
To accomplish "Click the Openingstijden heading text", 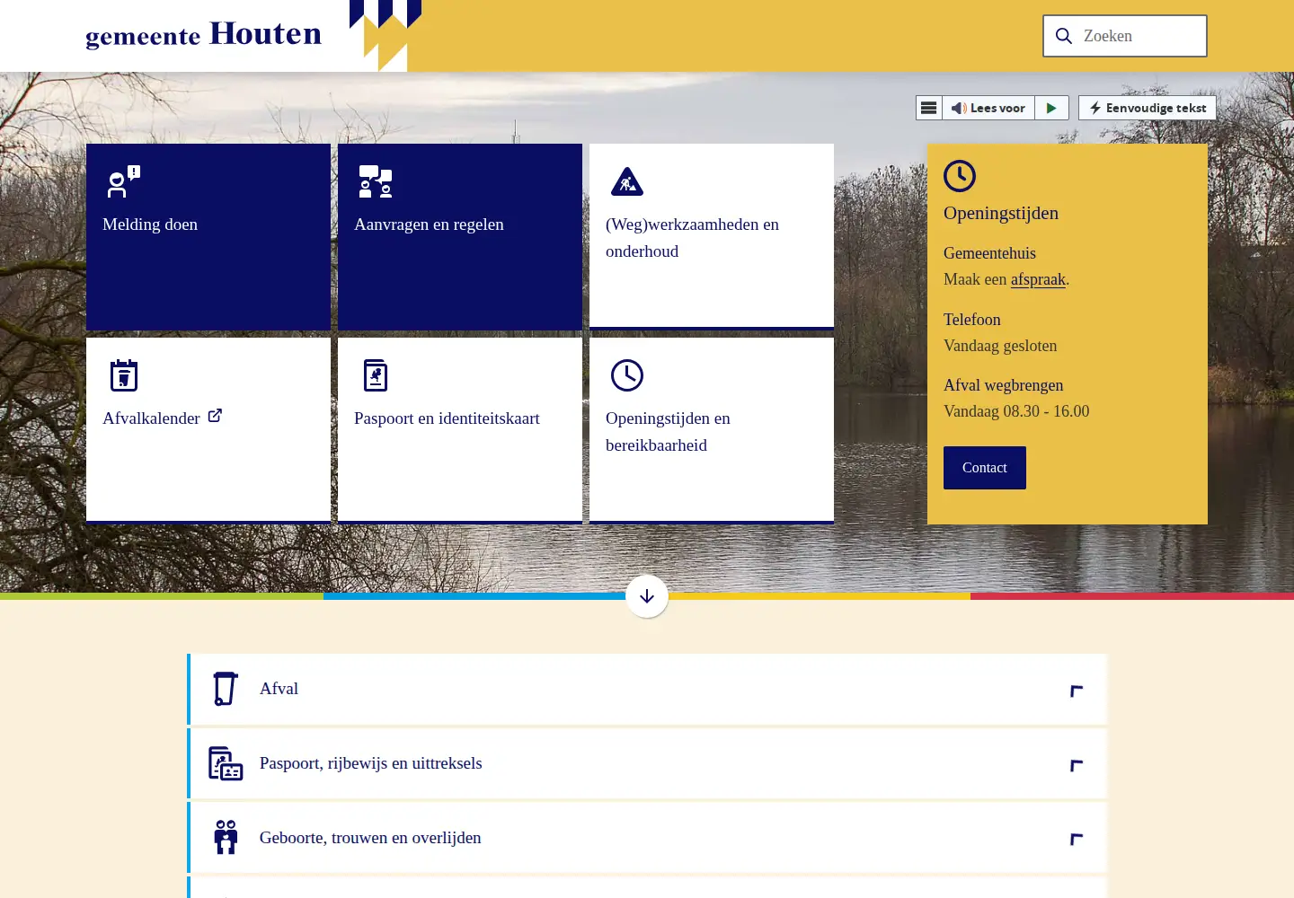I will 1001,213.
